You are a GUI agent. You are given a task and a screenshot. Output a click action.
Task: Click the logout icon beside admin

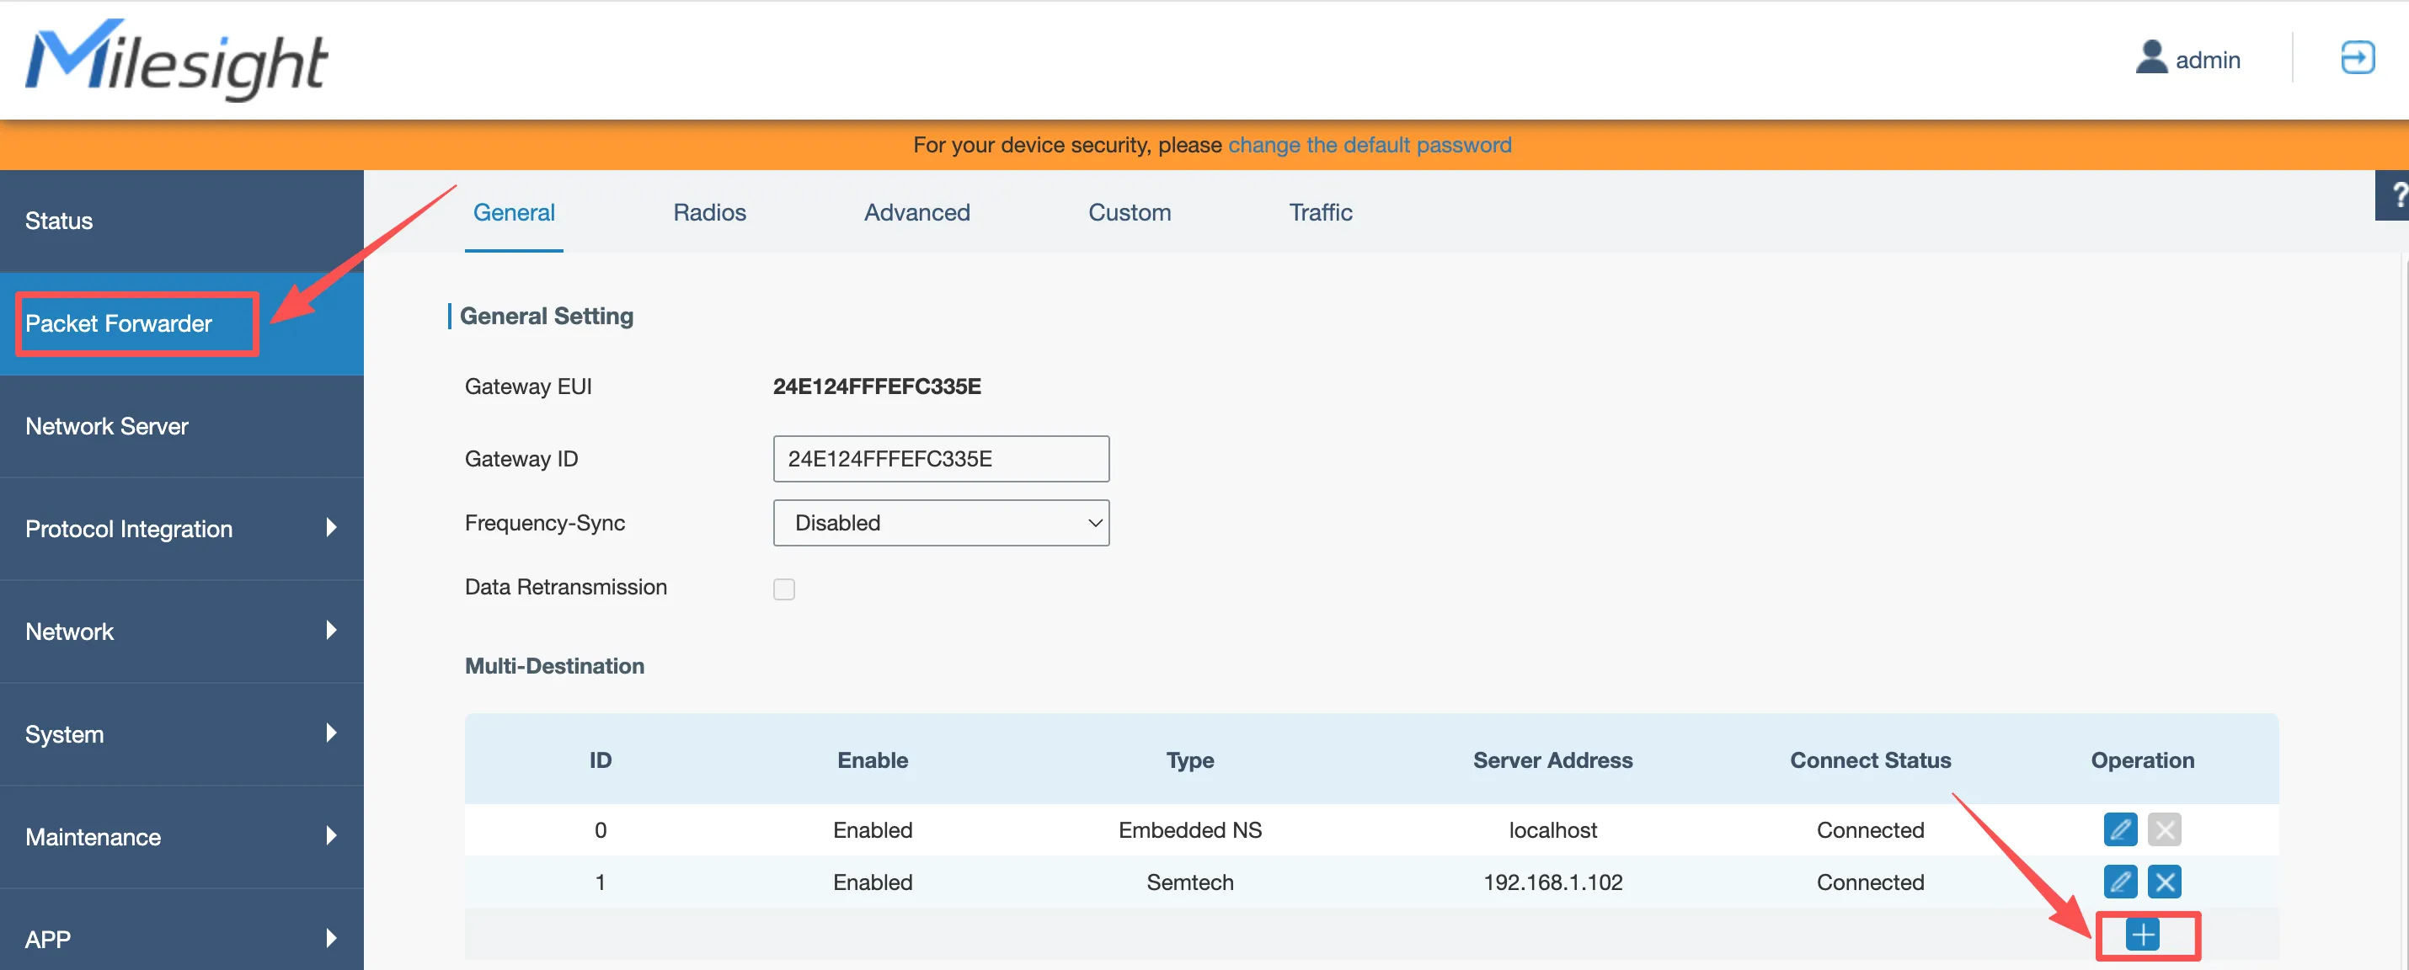coord(2356,58)
